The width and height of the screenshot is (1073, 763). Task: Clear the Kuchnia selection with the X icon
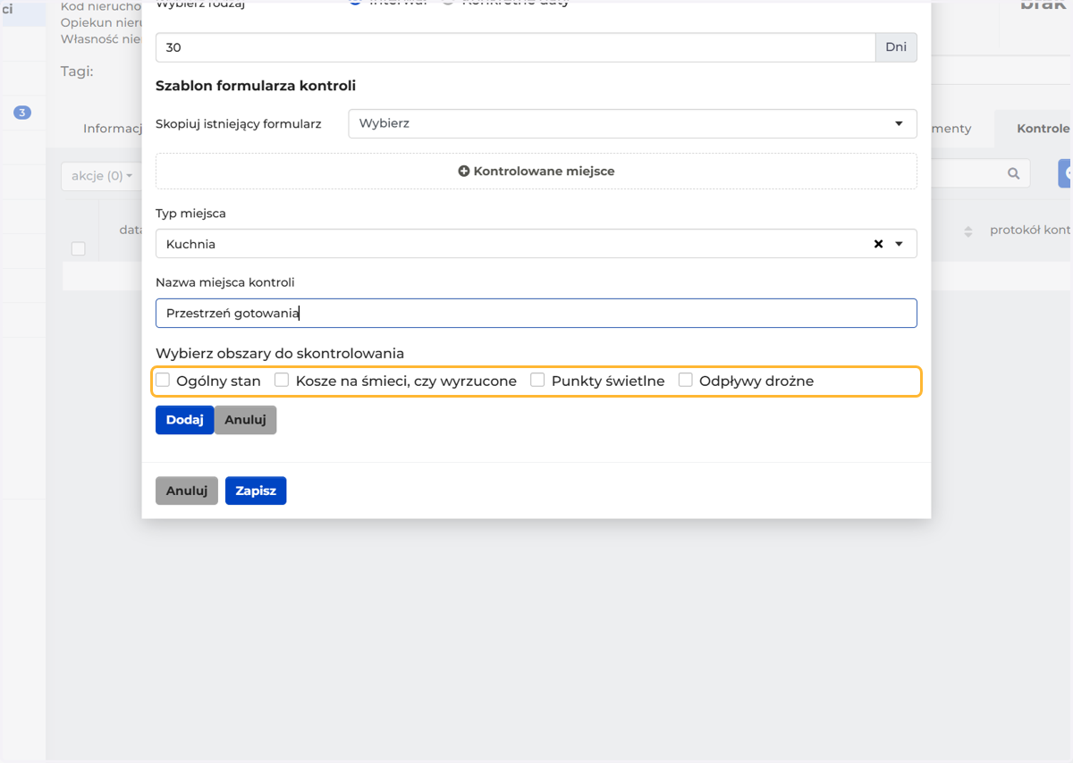pyautogui.click(x=878, y=244)
